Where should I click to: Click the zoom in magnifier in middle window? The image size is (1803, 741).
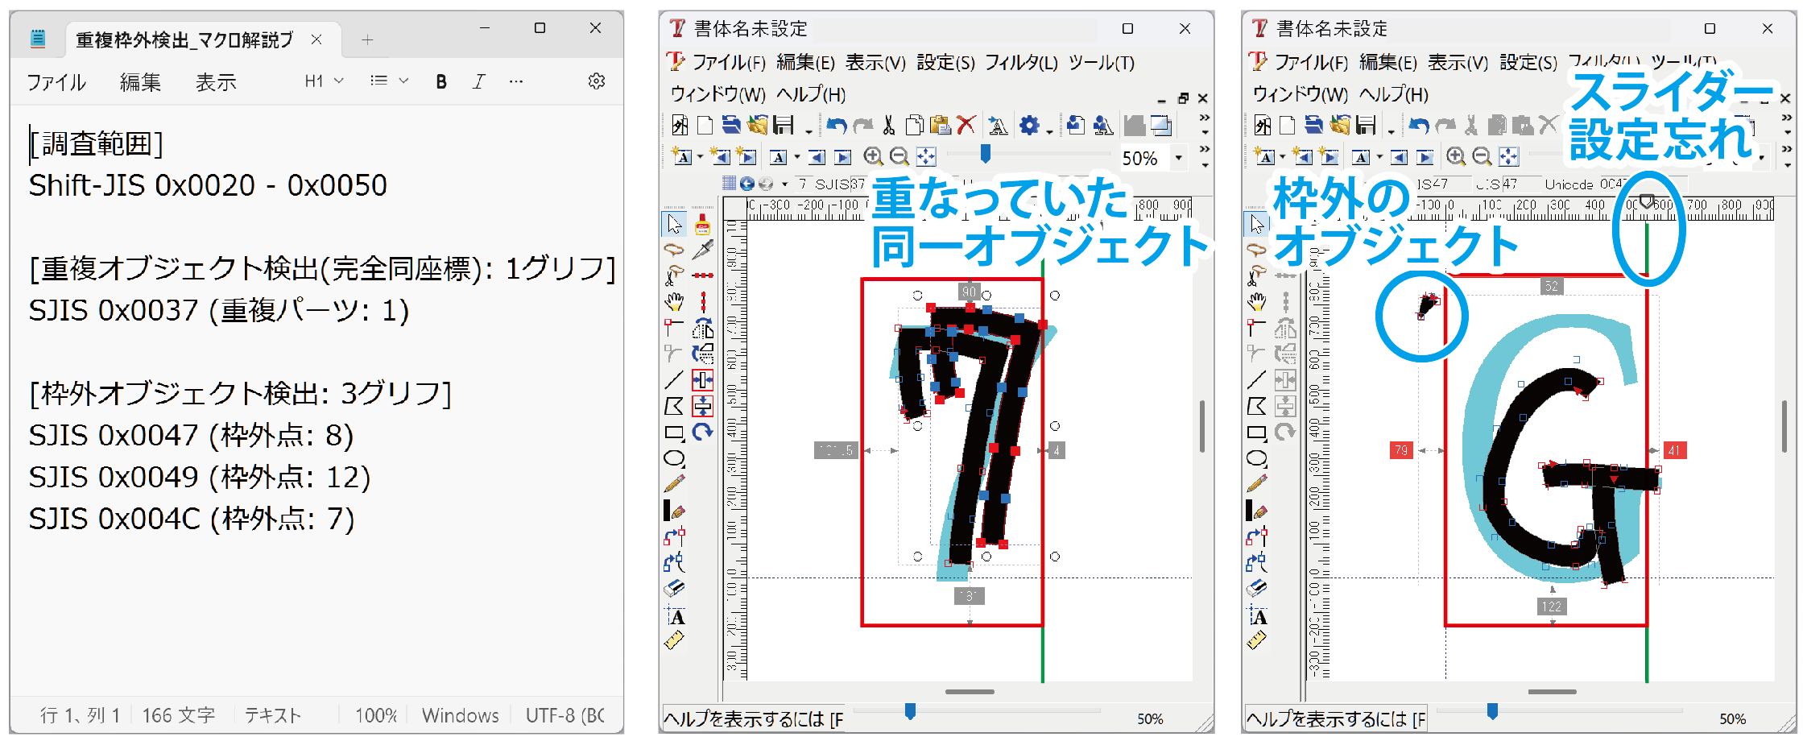[x=872, y=157]
